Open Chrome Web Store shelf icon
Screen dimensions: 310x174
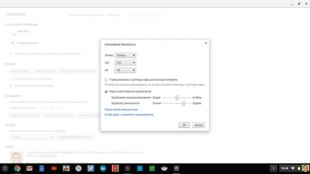(x=66, y=168)
